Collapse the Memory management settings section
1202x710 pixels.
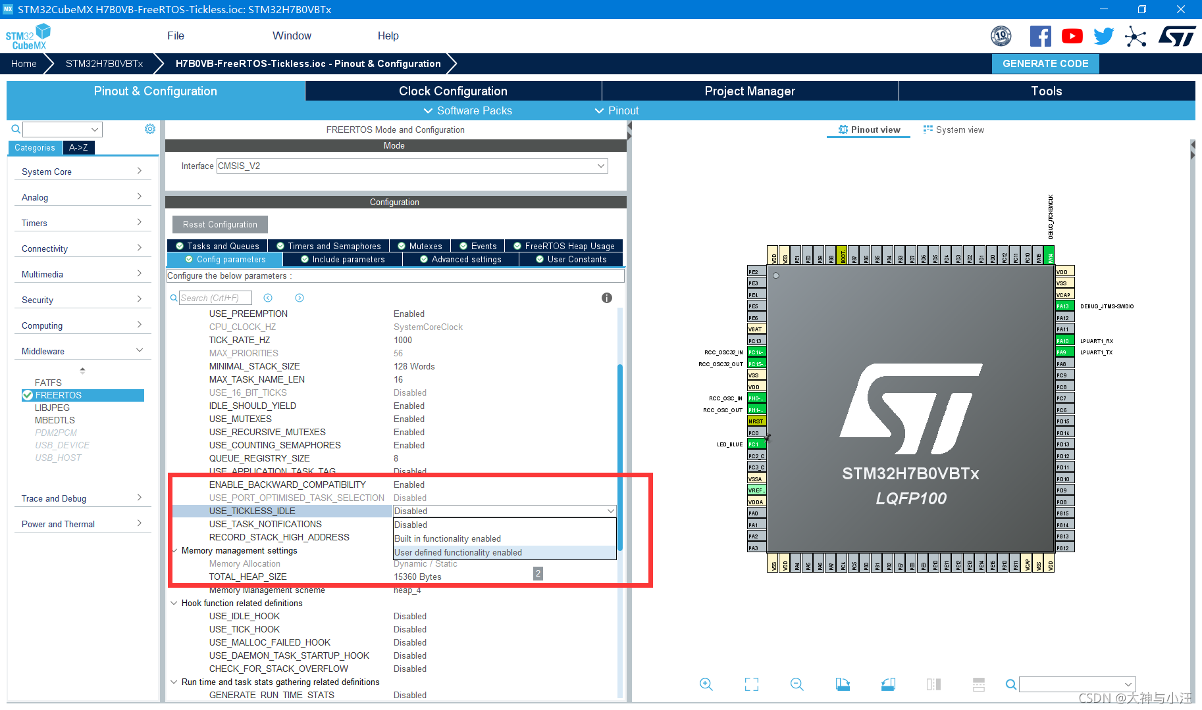coord(174,550)
